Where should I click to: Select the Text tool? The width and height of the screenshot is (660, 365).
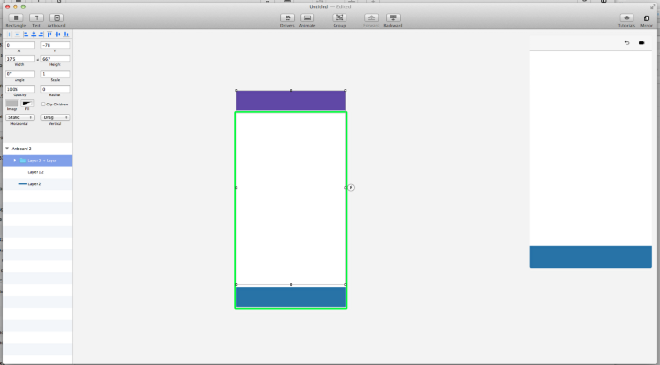(37, 17)
